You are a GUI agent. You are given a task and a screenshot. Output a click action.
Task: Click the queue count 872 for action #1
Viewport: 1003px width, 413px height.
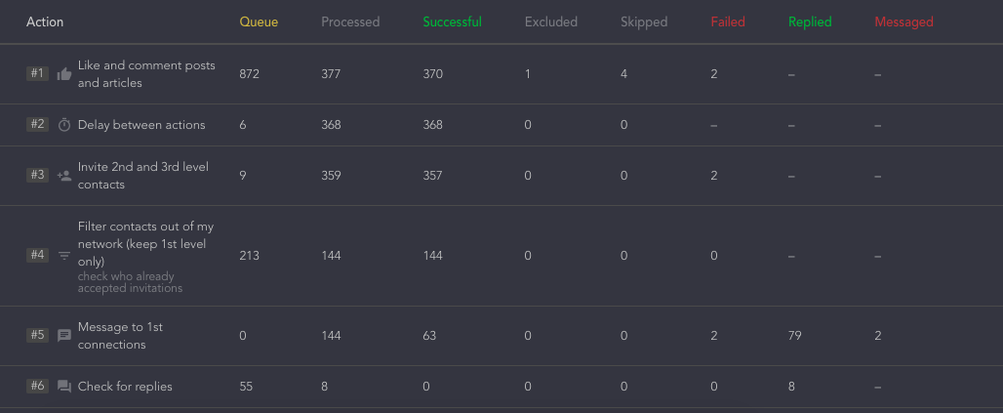pyautogui.click(x=250, y=74)
